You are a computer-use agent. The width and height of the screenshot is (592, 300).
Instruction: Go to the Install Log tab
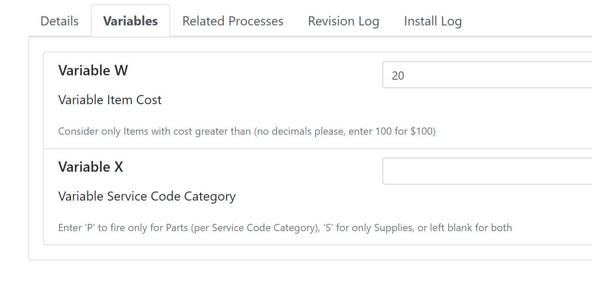tap(433, 21)
